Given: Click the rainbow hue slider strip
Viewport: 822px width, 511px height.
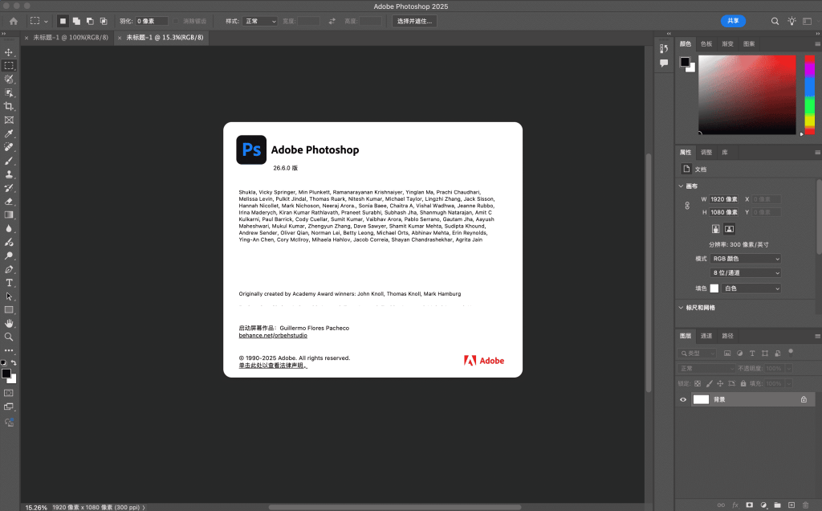Looking at the screenshot, I should (x=810, y=95).
